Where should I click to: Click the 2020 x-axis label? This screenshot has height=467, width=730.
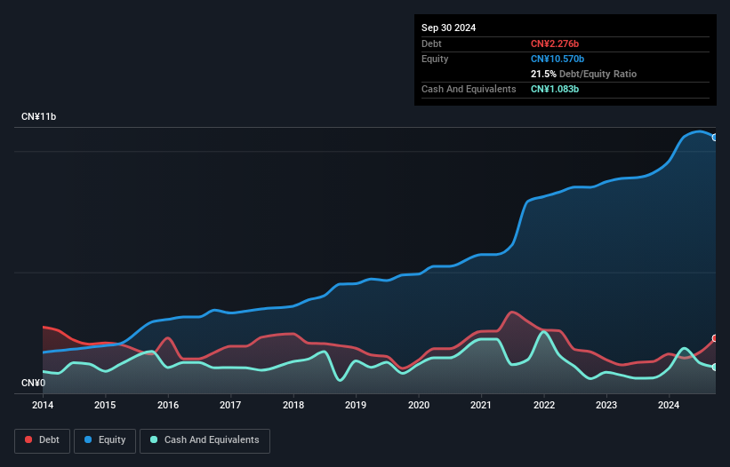[419, 405]
